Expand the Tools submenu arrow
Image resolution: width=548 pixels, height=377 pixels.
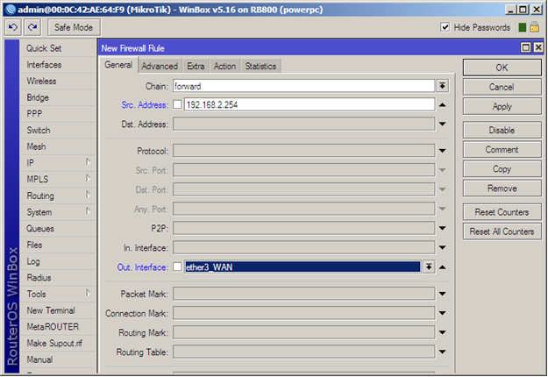click(x=88, y=293)
